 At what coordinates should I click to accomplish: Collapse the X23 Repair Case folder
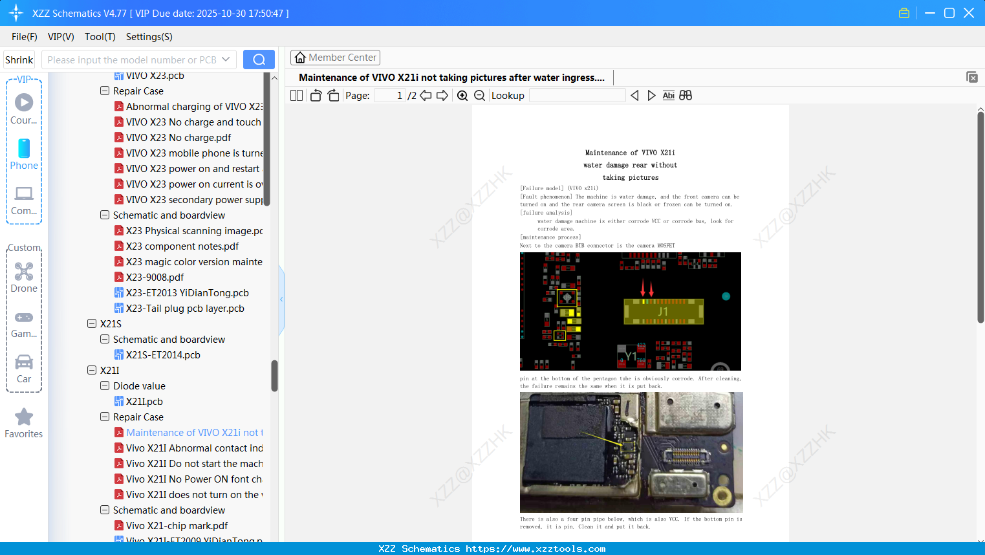pos(105,91)
